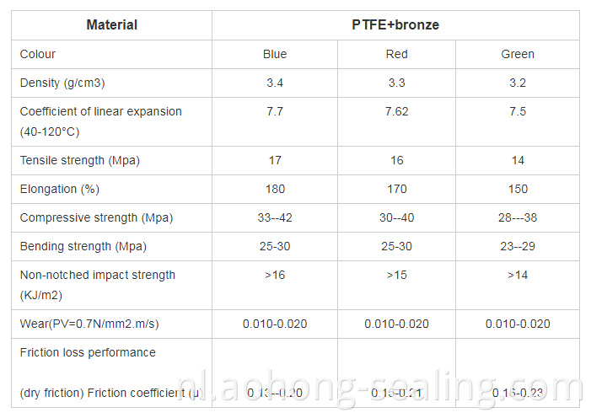Click the Material header cell

[111, 25]
